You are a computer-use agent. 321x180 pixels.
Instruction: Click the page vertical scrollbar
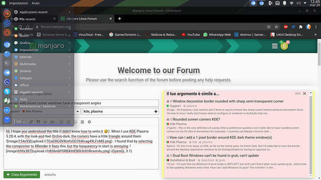tap(319, 54)
